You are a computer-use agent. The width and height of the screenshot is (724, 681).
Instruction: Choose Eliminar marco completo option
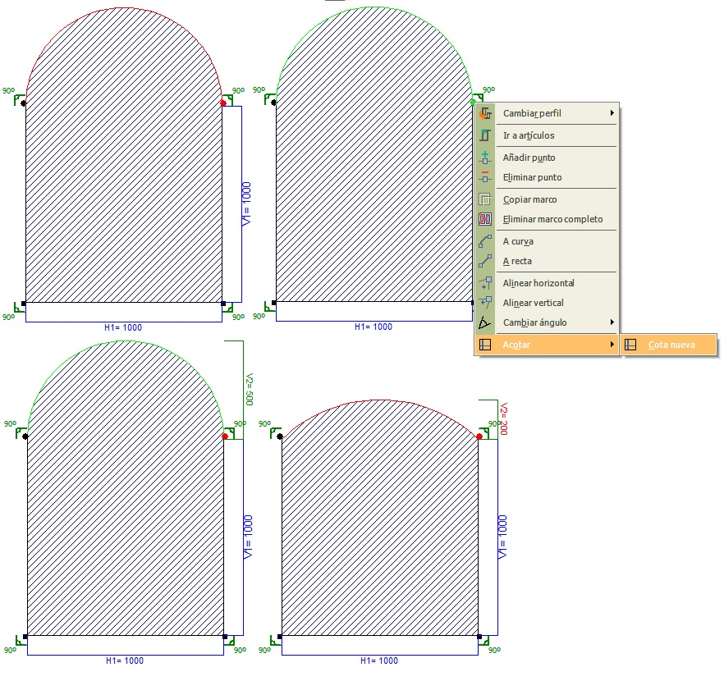[547, 219]
